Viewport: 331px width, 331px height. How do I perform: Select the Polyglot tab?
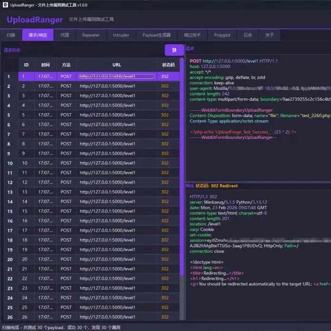222,35
